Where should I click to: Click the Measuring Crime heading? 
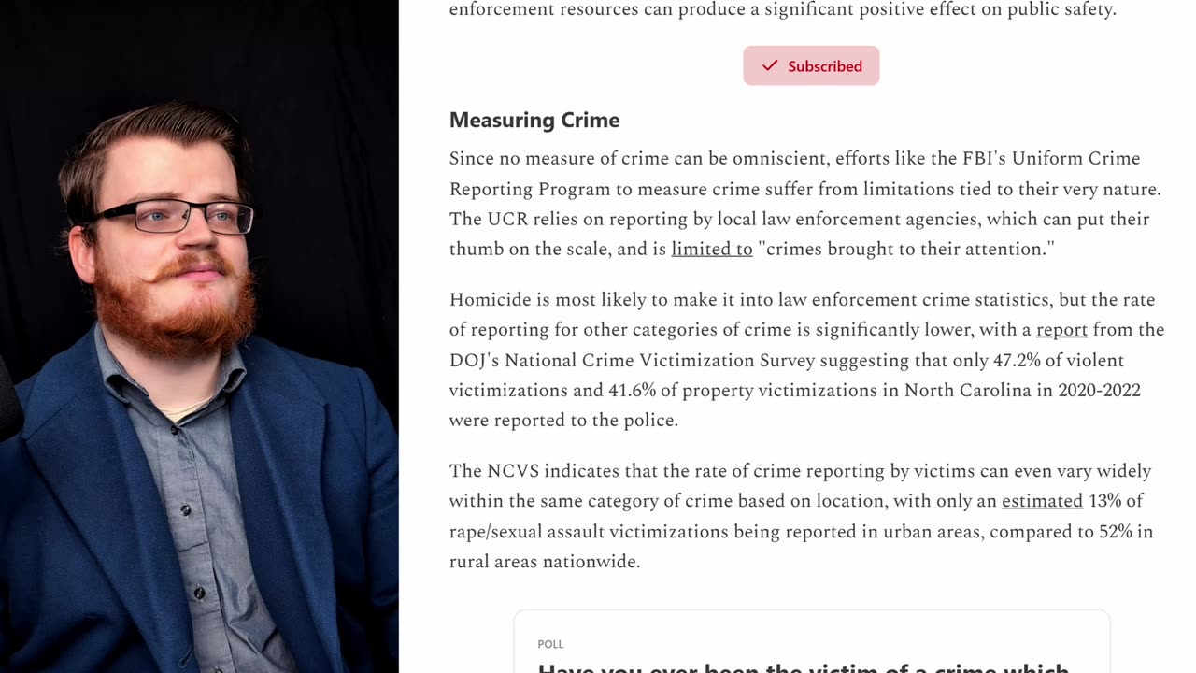click(x=534, y=121)
